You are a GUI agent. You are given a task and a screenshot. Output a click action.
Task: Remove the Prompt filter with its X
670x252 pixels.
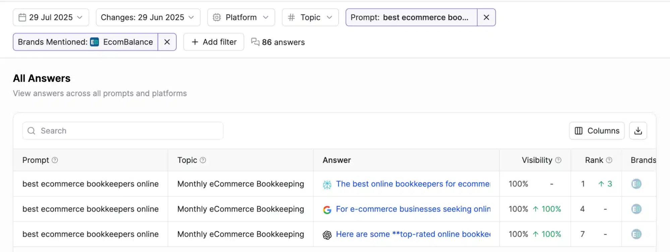[486, 17]
